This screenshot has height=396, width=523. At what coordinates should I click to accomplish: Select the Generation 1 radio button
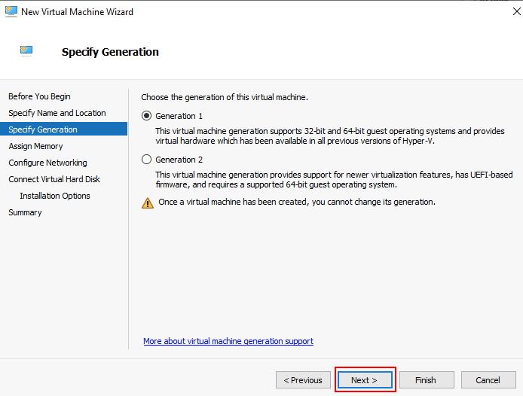146,116
